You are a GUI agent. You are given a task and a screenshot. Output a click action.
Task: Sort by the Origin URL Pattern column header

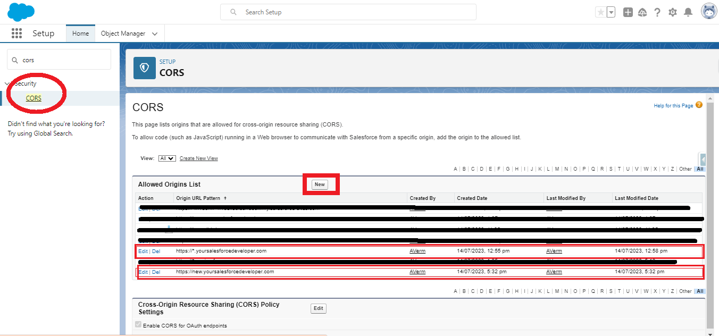tap(198, 198)
